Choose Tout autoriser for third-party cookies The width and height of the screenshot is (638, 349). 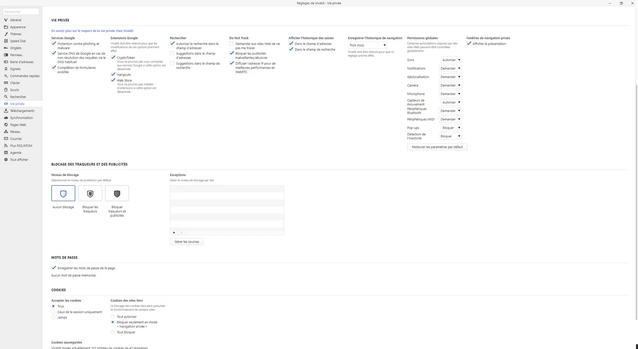tap(113, 317)
